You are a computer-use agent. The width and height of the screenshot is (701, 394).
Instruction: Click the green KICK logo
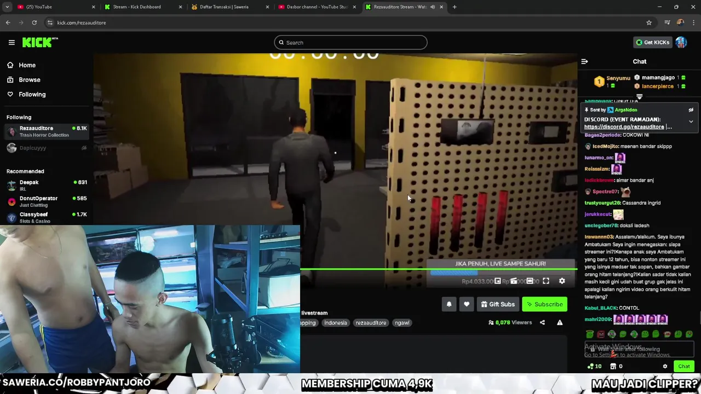coord(39,42)
